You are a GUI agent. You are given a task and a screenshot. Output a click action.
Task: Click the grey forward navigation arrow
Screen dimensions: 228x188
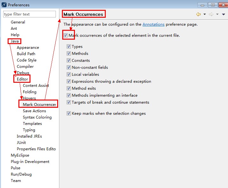point(211,14)
